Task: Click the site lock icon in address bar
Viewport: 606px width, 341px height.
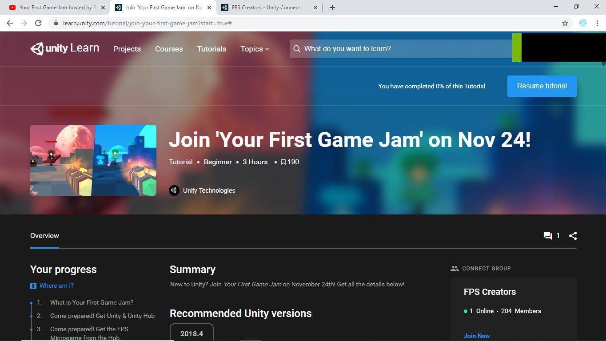Action: [56, 23]
